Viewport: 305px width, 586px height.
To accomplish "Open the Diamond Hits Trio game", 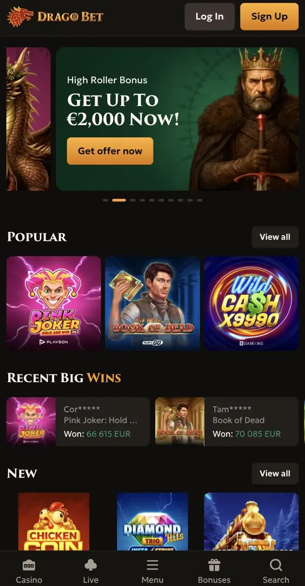I will [x=152, y=522].
